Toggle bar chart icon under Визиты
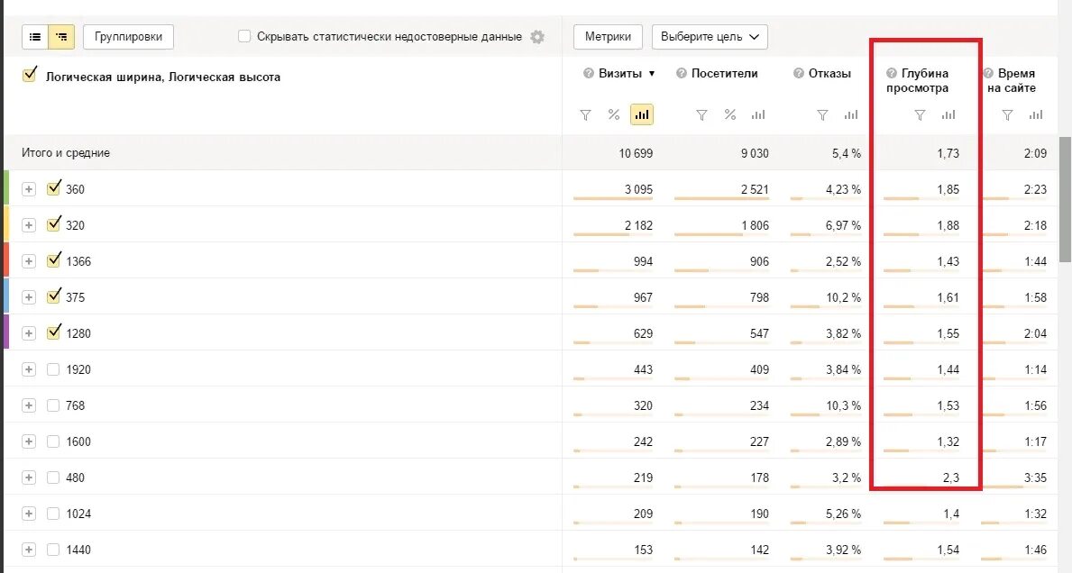The width and height of the screenshot is (1072, 573). pos(642,114)
